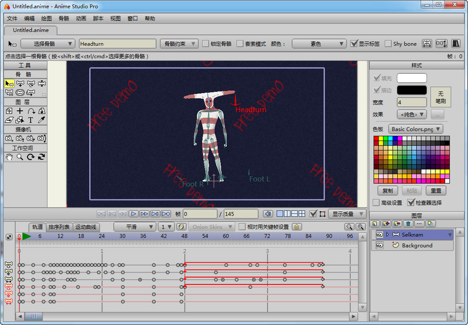Click the black stroke color swatch

tap(411, 90)
